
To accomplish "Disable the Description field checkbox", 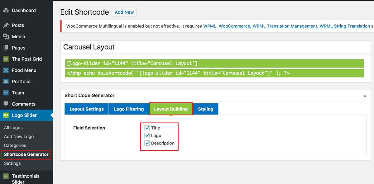I will (147, 143).
